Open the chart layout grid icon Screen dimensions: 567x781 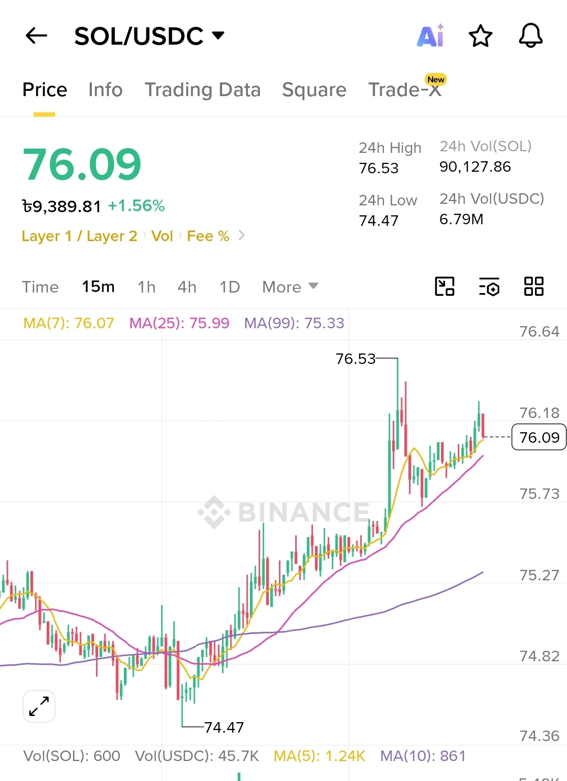coord(534,286)
